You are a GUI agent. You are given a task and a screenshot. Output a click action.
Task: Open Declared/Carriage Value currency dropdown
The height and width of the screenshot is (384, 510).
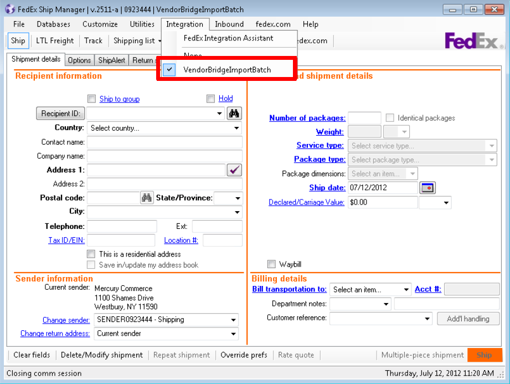(446, 202)
